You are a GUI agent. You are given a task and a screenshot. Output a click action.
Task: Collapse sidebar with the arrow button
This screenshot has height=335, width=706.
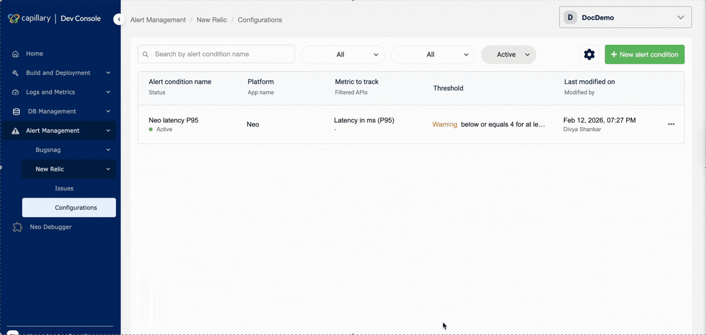pyautogui.click(x=119, y=19)
